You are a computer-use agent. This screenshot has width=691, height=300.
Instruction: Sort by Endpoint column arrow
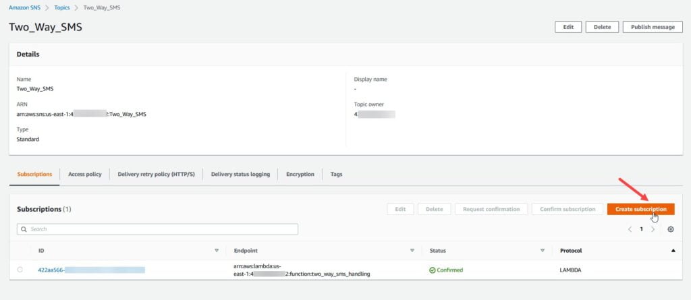pyautogui.click(x=412, y=250)
